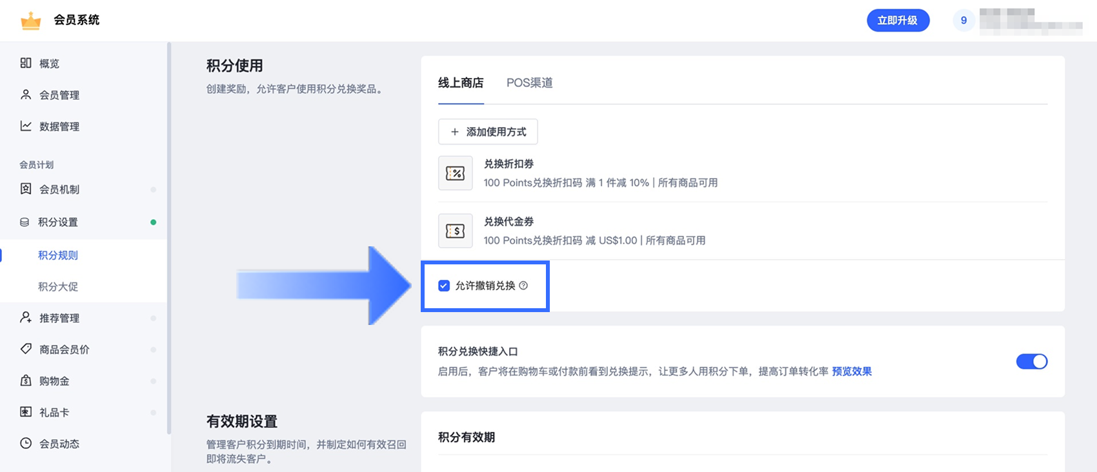1097x472 pixels.
Task: Click the 添加使用方式 button
Action: click(x=488, y=132)
